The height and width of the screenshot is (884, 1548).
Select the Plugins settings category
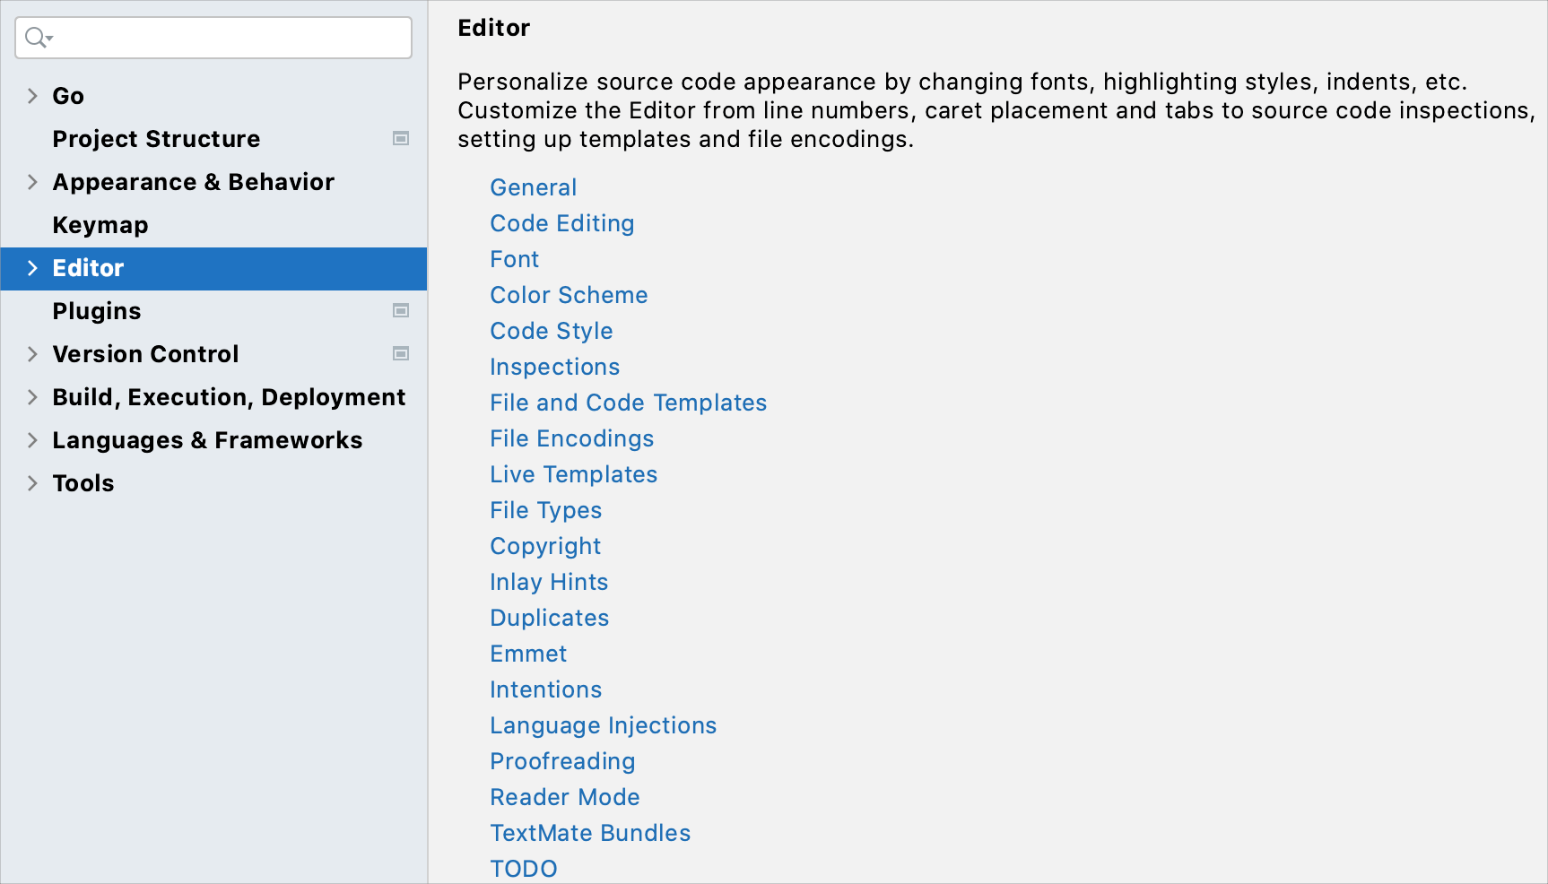(96, 311)
